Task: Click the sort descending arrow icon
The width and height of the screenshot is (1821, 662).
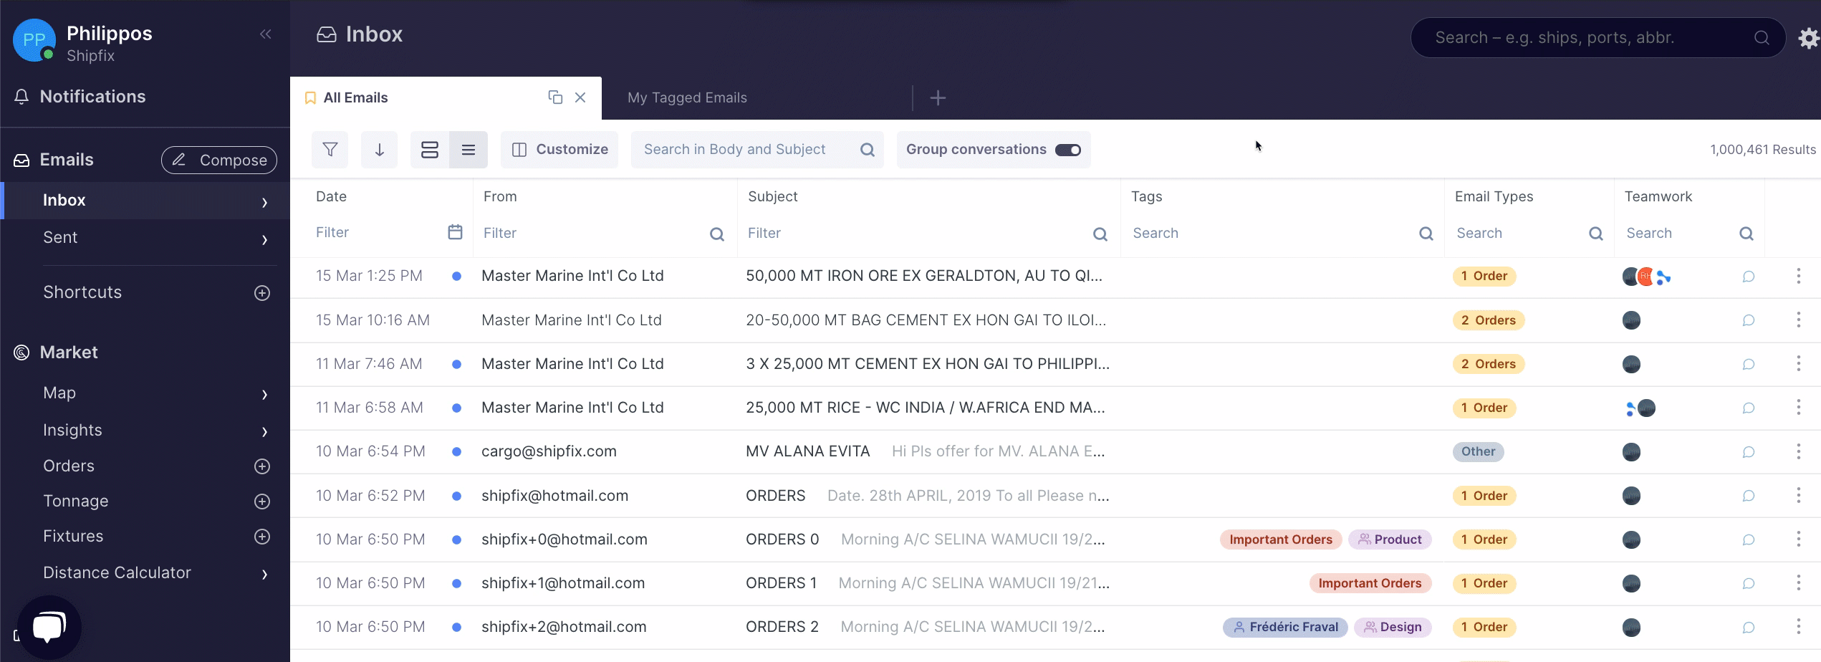Action: click(x=379, y=150)
